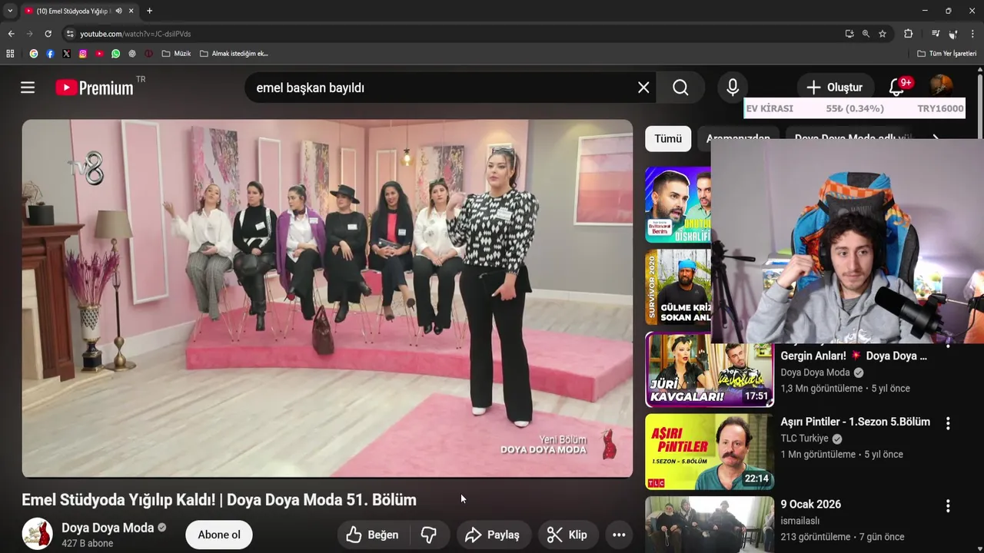984x553 pixels.
Task: Create a clip with Klip button
Action: (567, 535)
